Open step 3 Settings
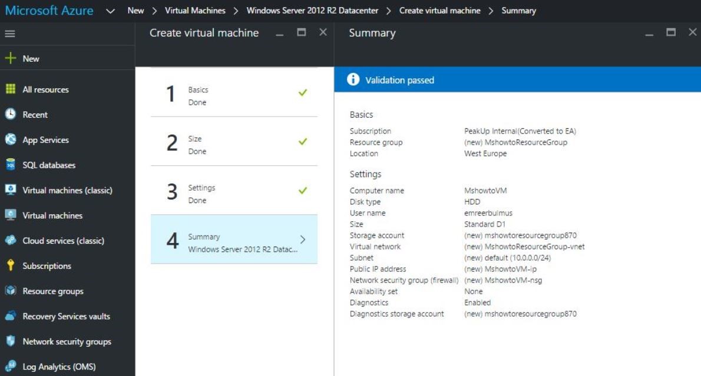 pyautogui.click(x=234, y=191)
